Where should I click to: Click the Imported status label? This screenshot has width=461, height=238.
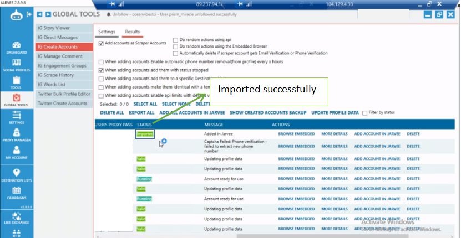point(145,134)
